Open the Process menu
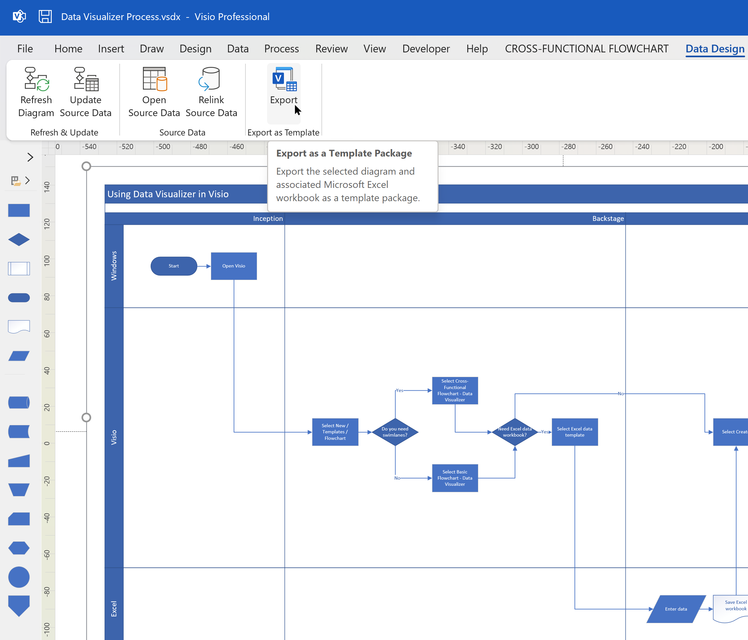This screenshot has height=640, width=748. click(281, 49)
